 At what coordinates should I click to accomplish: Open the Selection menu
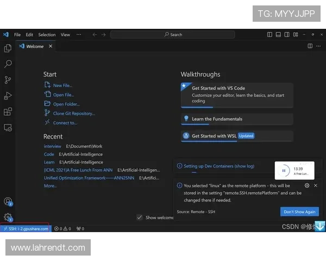(47, 34)
